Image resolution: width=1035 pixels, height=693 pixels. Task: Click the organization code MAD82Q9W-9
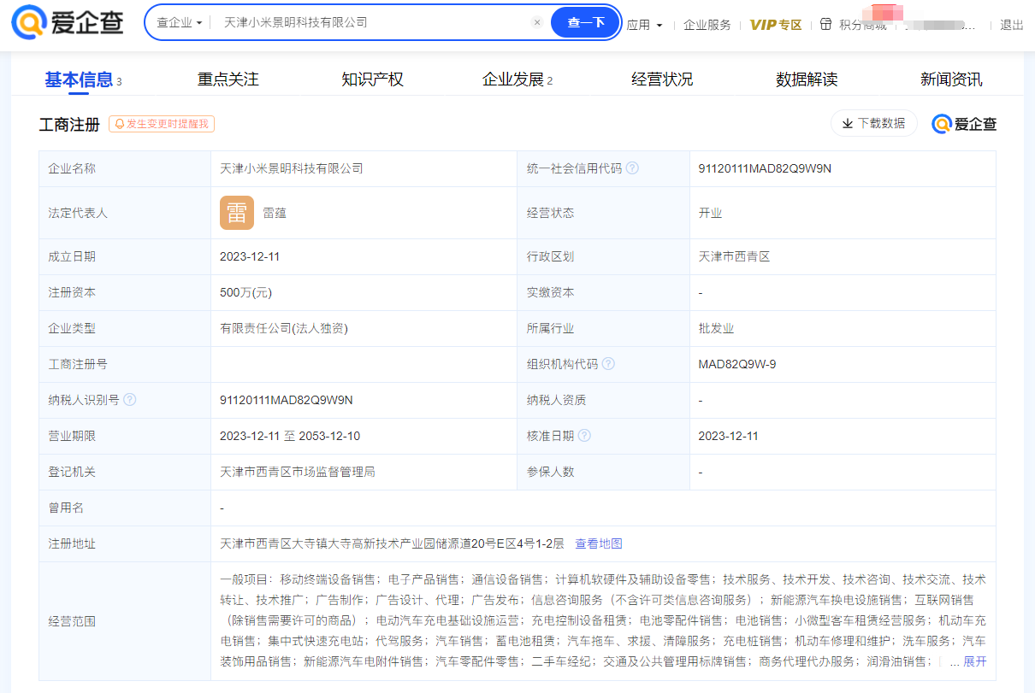[x=737, y=364]
